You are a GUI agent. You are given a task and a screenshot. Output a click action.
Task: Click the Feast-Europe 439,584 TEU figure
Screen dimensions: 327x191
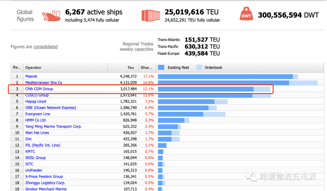(x=202, y=53)
